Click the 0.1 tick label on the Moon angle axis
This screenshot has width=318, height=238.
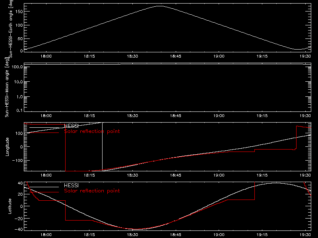pyautogui.click(x=19, y=110)
